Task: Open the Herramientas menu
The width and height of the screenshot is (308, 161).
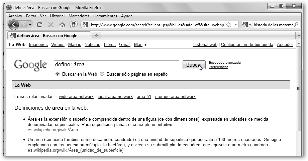Action: (105, 16)
